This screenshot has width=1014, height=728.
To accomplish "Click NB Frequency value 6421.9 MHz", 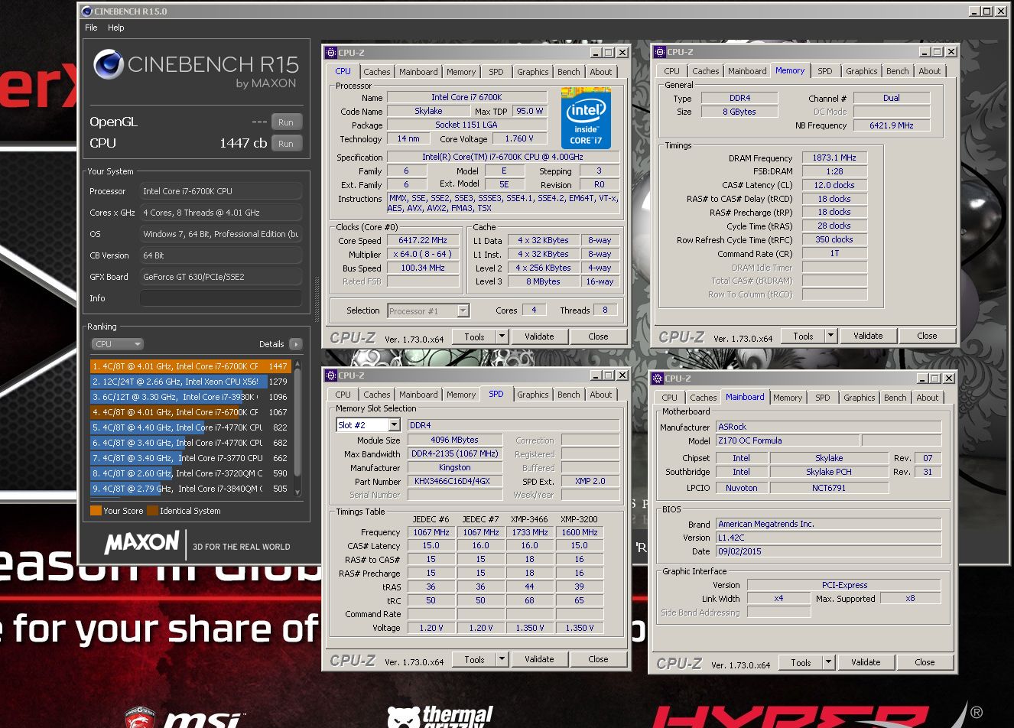I will coord(892,125).
